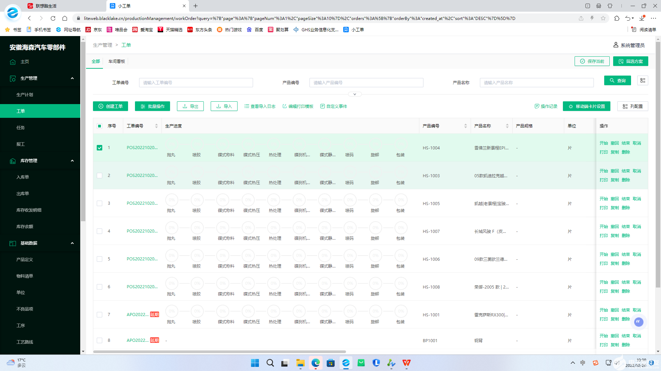The image size is (661, 371).
Task: Collapse the 生产管理 sidebar group
Action: (x=72, y=78)
